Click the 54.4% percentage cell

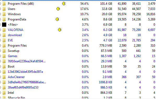point(84,4)
